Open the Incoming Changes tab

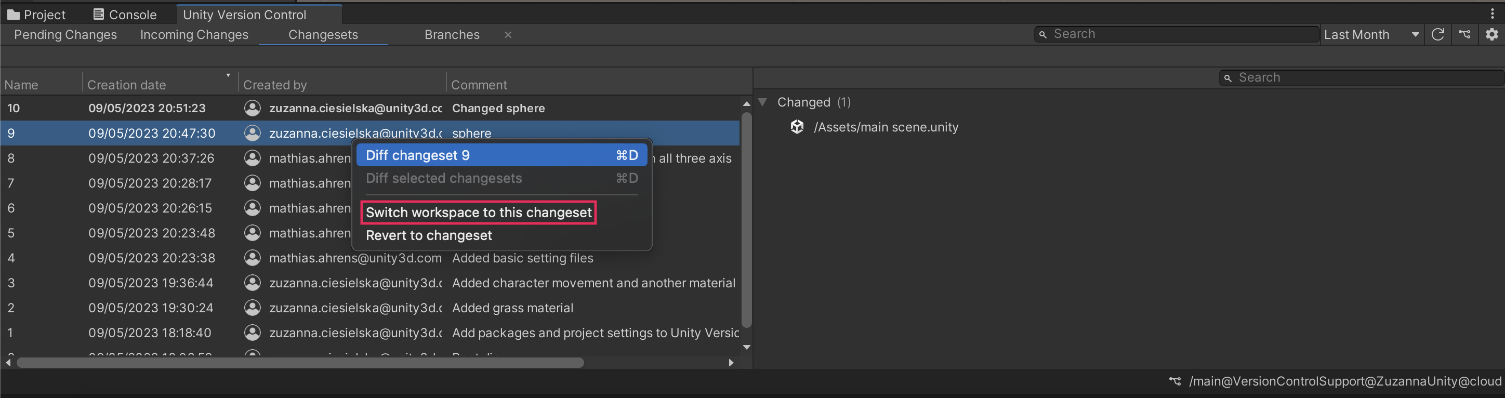pos(194,34)
